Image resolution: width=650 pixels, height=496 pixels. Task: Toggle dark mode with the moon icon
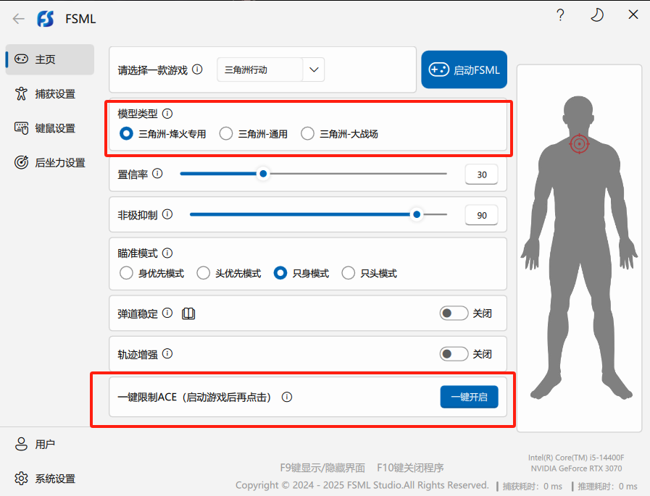597,15
